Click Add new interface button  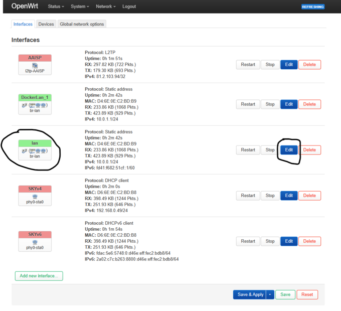39,275
